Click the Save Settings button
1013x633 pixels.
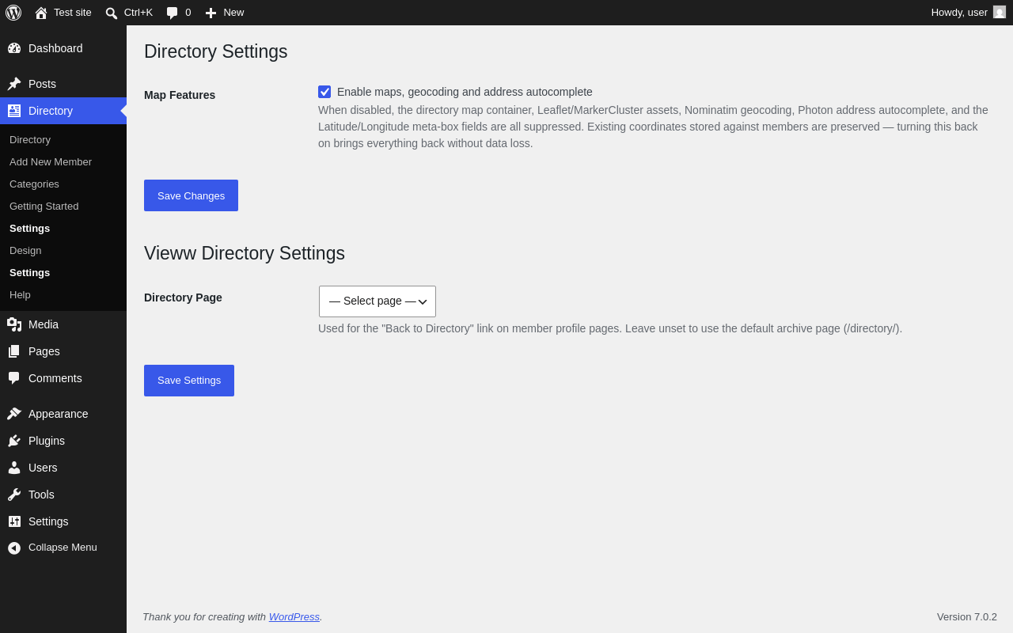pos(189,381)
